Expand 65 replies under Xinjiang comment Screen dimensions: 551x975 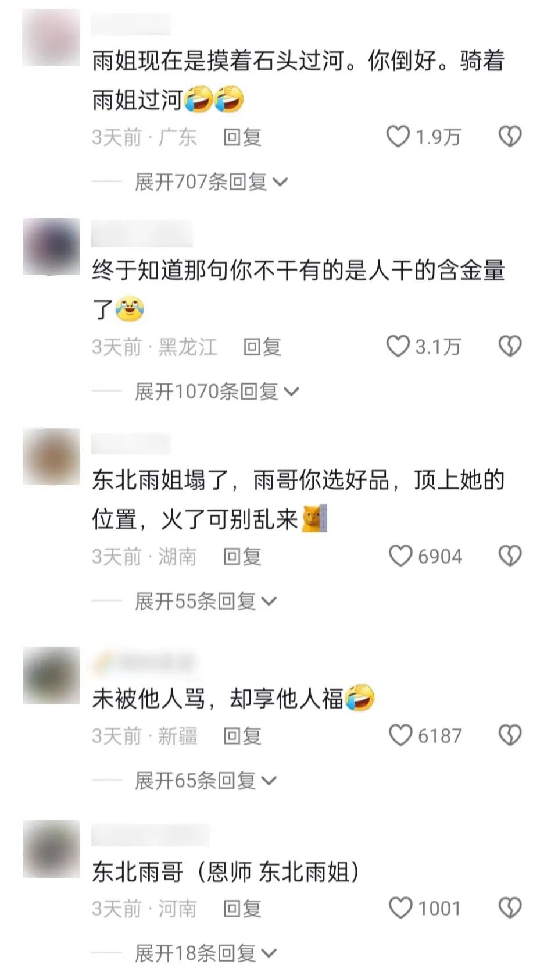pyautogui.click(x=206, y=780)
